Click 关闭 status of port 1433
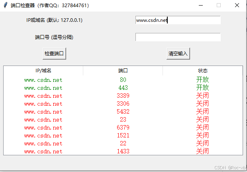247x172 pixels. (x=202, y=151)
